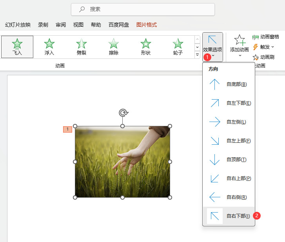Pick the 轮子 (Wheel) animation effect

pyautogui.click(x=178, y=47)
